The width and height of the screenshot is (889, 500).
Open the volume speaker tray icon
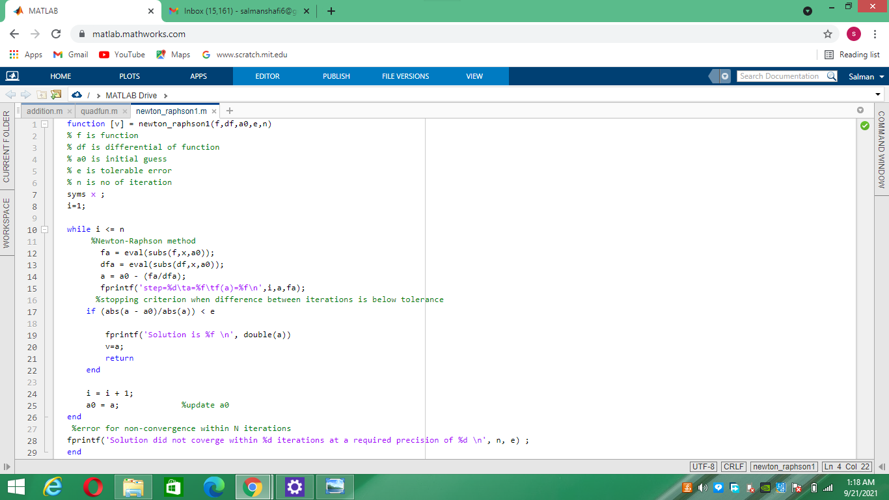pos(702,488)
